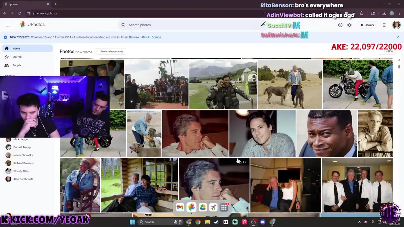Screen dimensions: 404x227
Task: Open the photo of a man on a rocking chair
Action: pyautogui.click(x=80, y=185)
